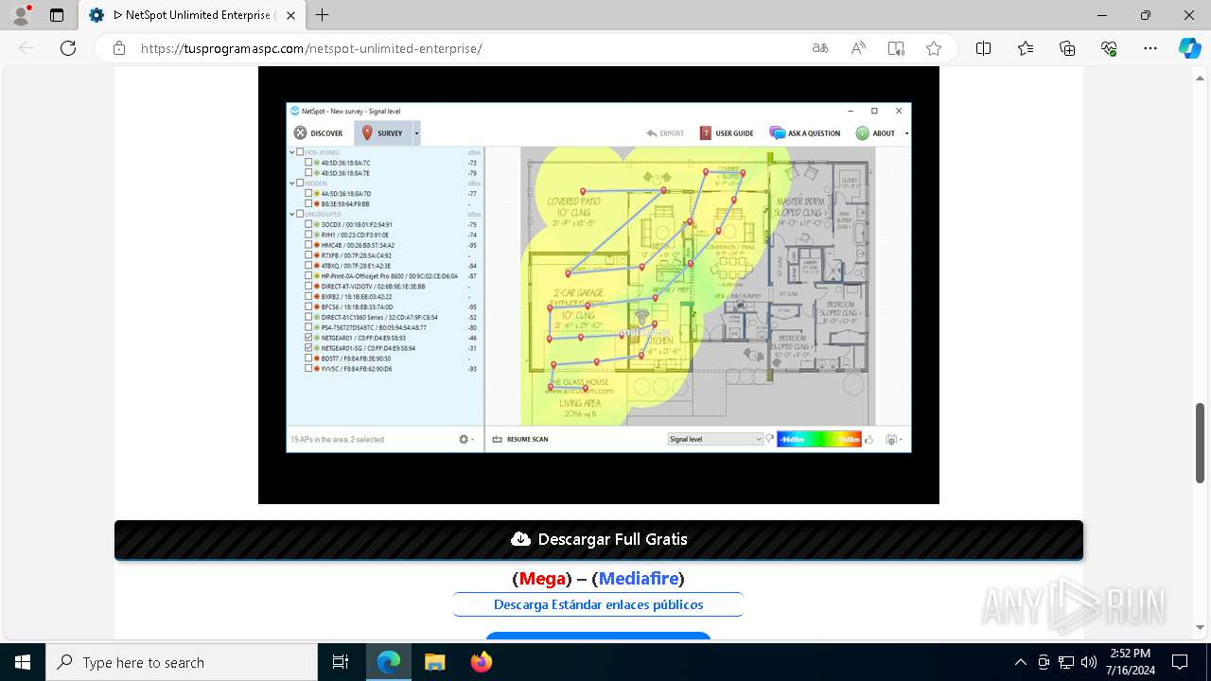The width and height of the screenshot is (1211, 681).
Task: Open the network status tray icon
Action: [1066, 662]
